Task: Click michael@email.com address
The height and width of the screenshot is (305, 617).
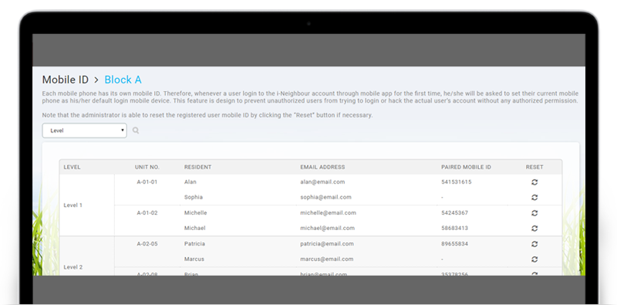Action: click(x=327, y=228)
